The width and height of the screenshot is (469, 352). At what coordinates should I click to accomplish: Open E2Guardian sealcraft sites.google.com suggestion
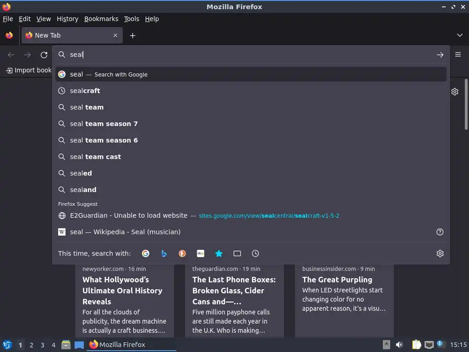click(251, 215)
